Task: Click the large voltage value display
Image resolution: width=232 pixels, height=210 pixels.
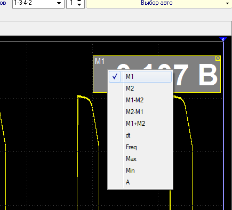Action: coord(167,75)
